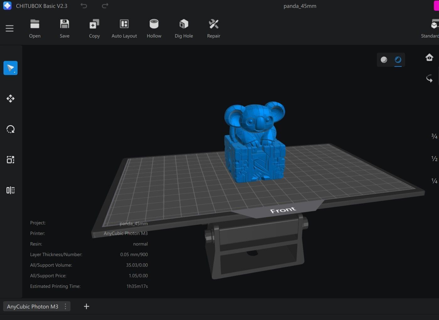
Task: Switch to outline render mode
Action: (398, 60)
